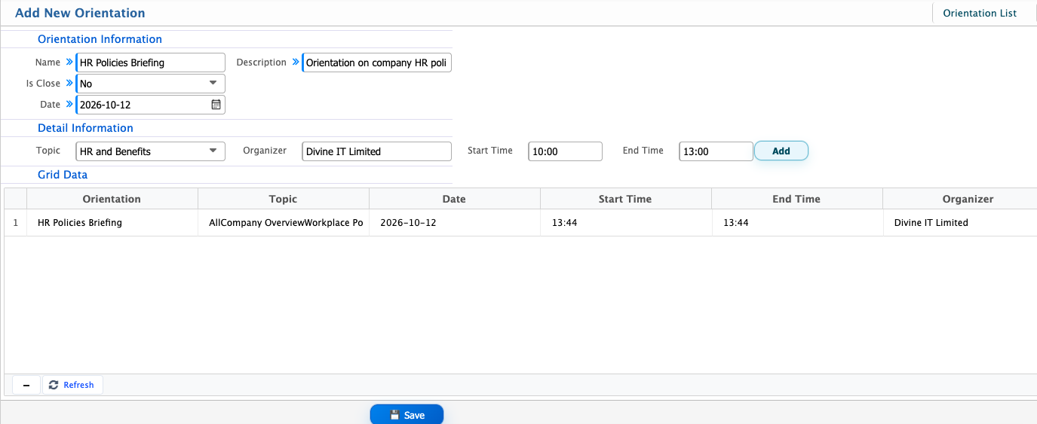Click the required marker beside Date label
This screenshot has width=1037, height=424.
tap(69, 105)
